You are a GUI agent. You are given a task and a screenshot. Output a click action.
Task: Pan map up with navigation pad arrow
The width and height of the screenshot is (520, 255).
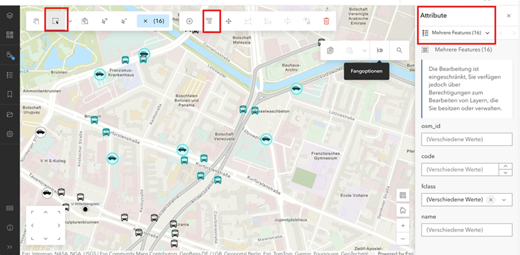pos(45,212)
